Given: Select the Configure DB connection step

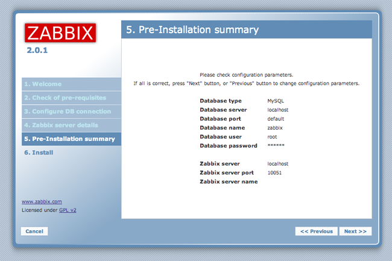Looking at the screenshot, I should click(68, 112).
